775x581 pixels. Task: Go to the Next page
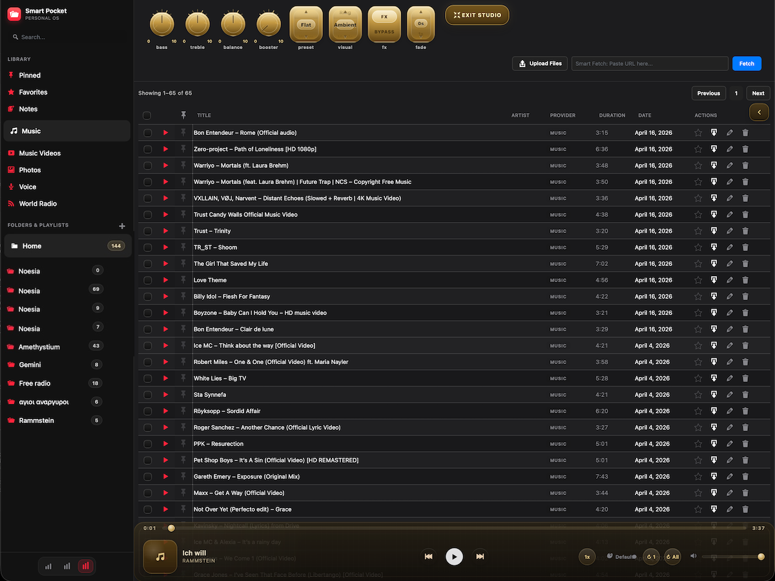(758, 93)
